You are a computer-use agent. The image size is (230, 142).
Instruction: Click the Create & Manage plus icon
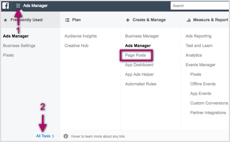click(x=128, y=20)
